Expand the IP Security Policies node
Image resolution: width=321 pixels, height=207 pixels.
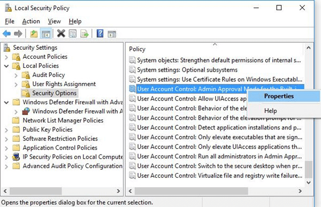pyautogui.click(x=6, y=157)
